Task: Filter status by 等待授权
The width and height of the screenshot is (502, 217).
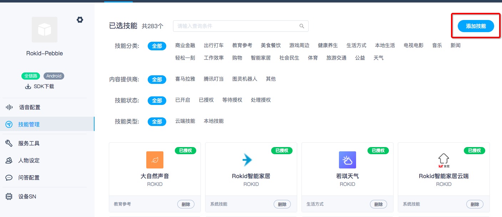Action: click(232, 100)
